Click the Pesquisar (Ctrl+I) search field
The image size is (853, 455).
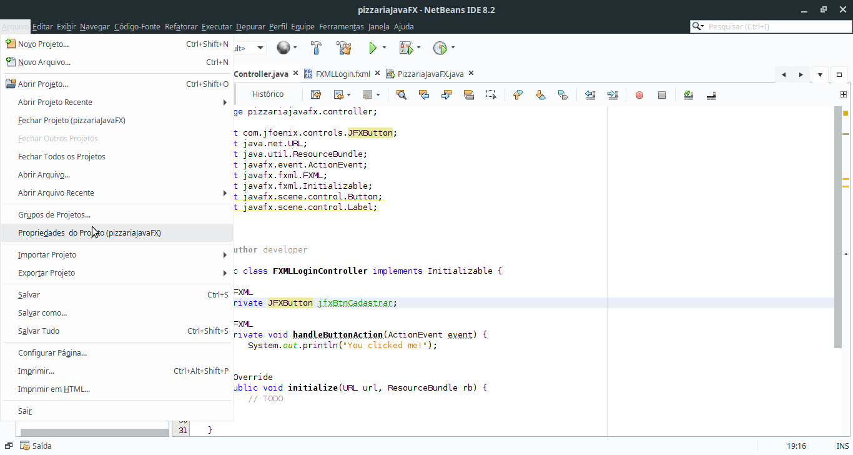pos(779,26)
